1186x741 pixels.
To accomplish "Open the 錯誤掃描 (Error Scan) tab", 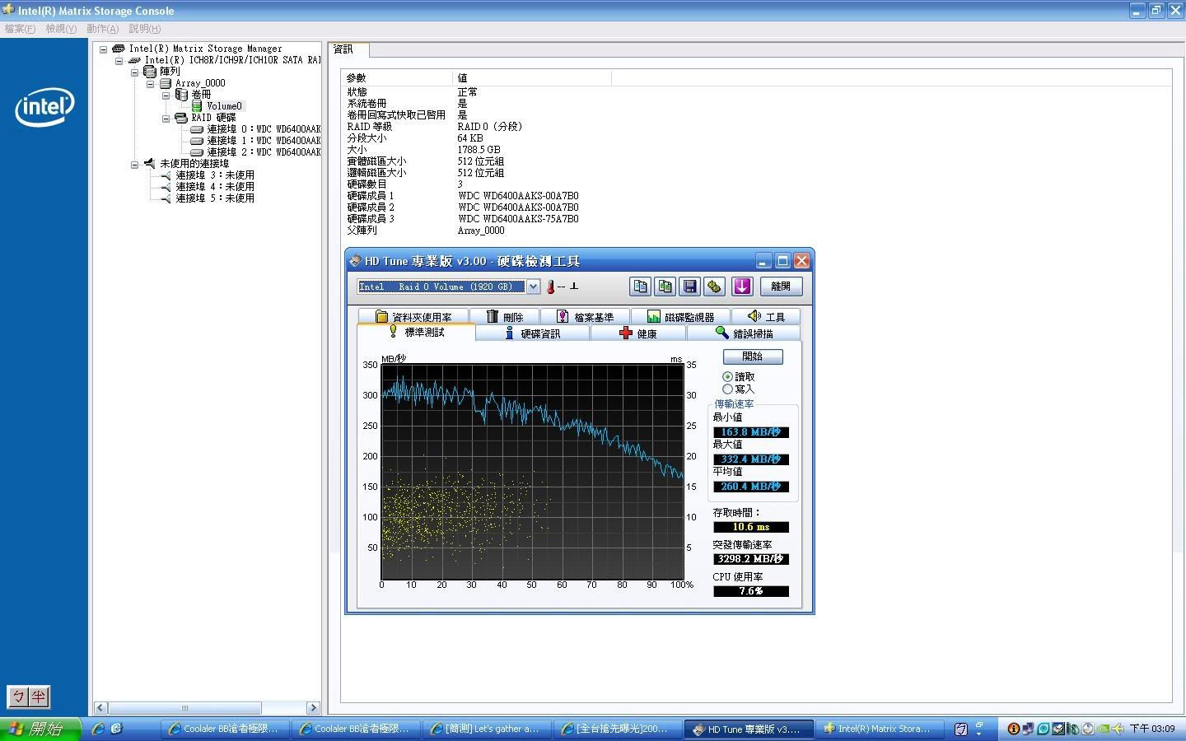I will tap(744, 333).
